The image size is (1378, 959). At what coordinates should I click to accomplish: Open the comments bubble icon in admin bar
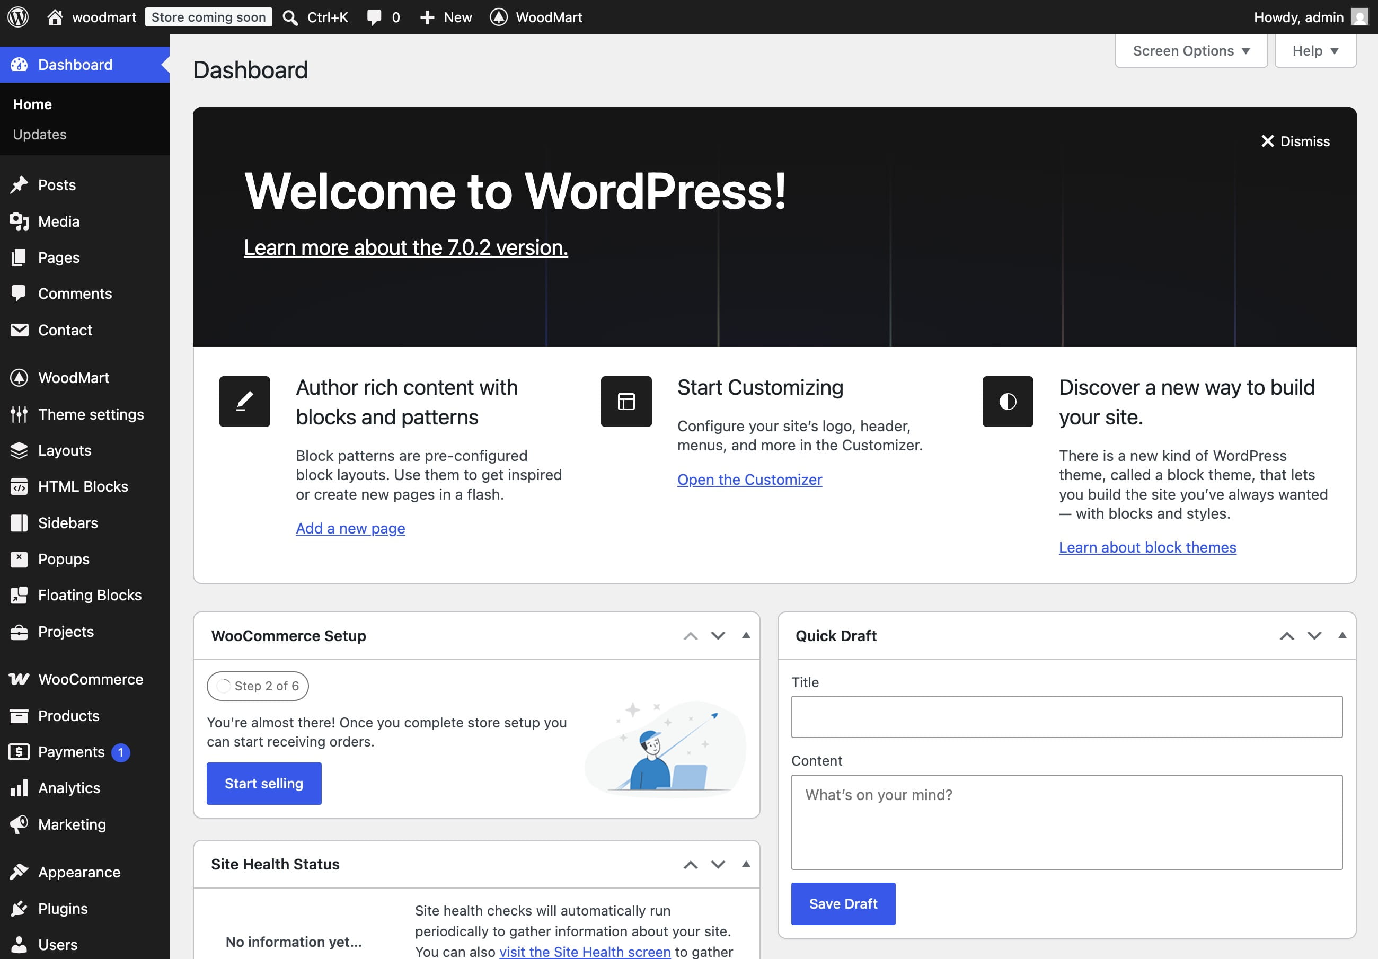coord(374,17)
